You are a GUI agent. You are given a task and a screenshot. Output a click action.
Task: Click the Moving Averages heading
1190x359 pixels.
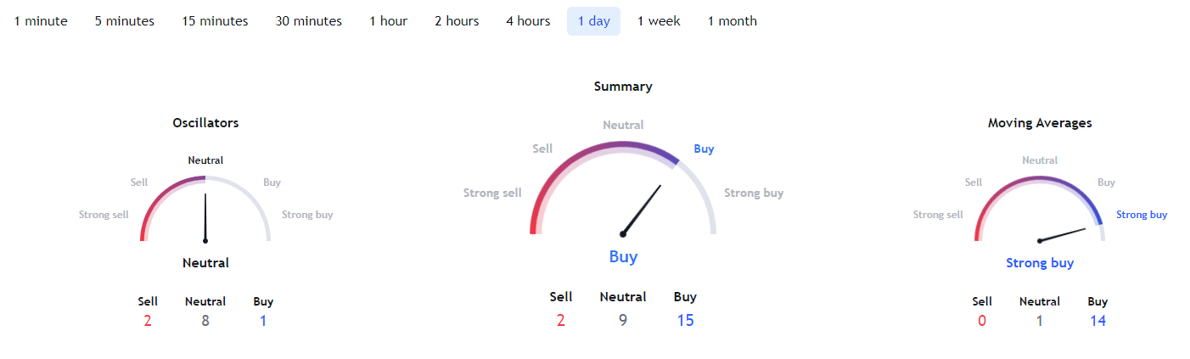pos(1040,123)
